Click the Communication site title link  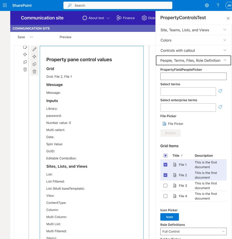point(42,18)
